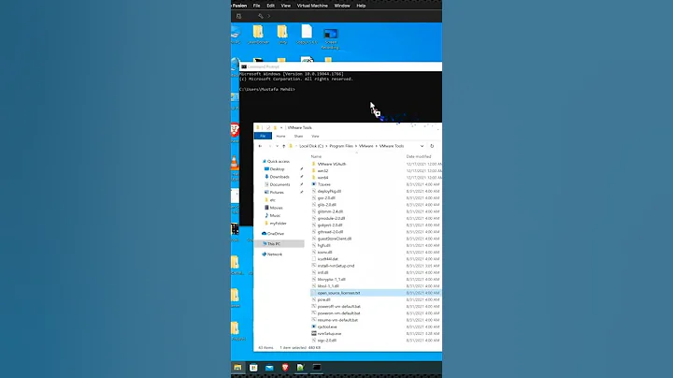This screenshot has height=378, width=673.
Task: Select the hgfs.dll file
Action: tap(324, 246)
